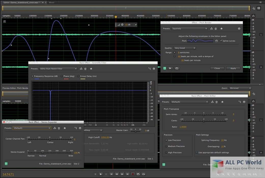Favorite star in Stereo Expander window
265x178 pixels.
[x=65, y=128]
